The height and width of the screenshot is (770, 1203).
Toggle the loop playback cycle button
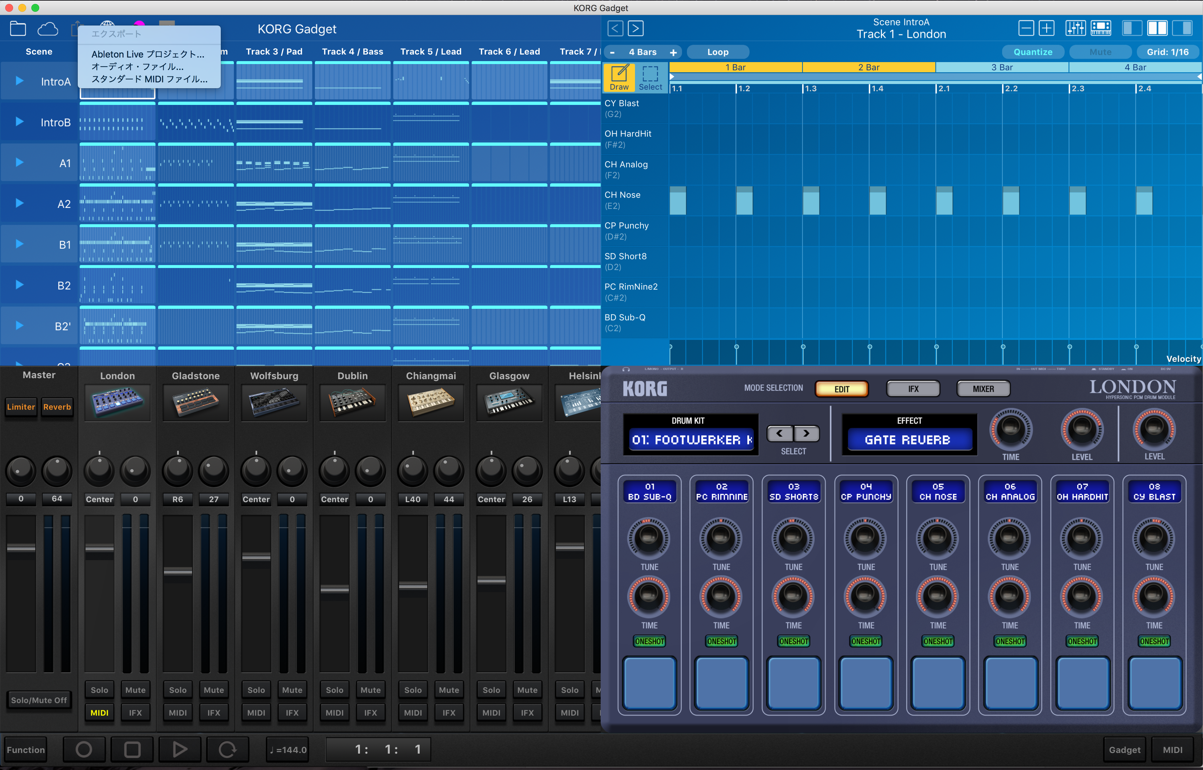[x=228, y=749]
